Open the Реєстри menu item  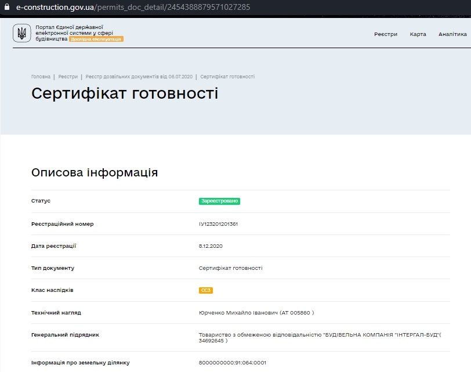click(386, 34)
